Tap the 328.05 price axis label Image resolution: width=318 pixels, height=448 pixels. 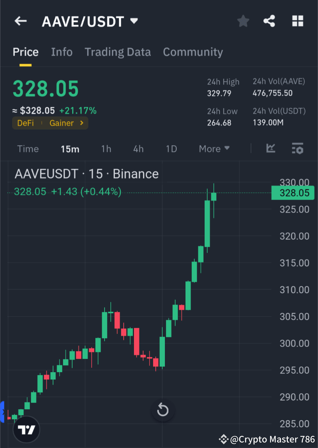click(x=293, y=193)
